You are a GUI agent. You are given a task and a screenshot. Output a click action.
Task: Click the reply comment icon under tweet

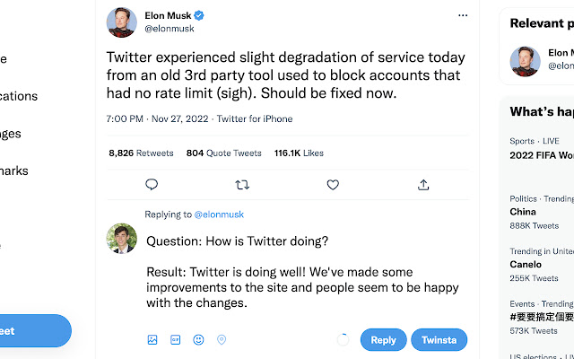(152, 185)
